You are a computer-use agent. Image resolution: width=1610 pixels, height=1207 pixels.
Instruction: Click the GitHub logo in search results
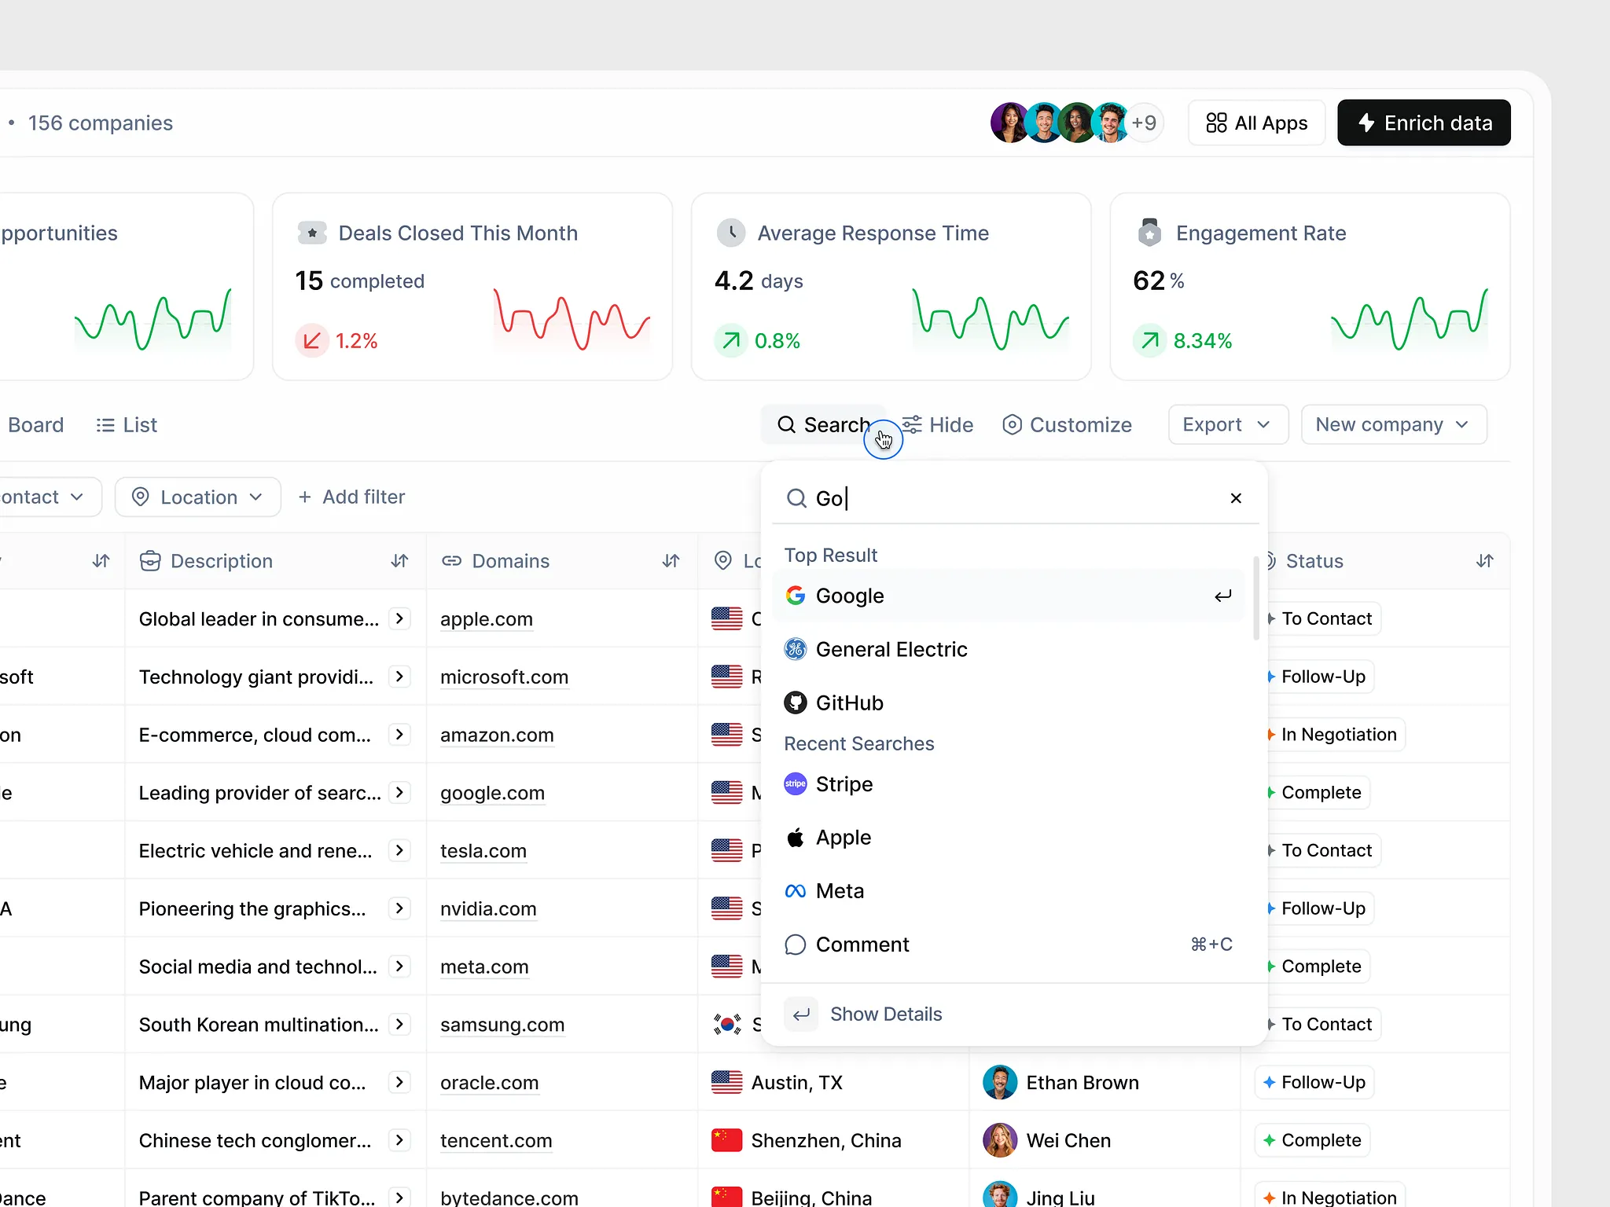click(x=795, y=703)
